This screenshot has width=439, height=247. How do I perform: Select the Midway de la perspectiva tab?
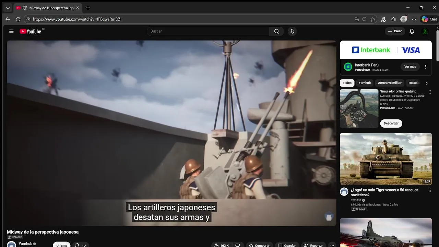point(47,8)
